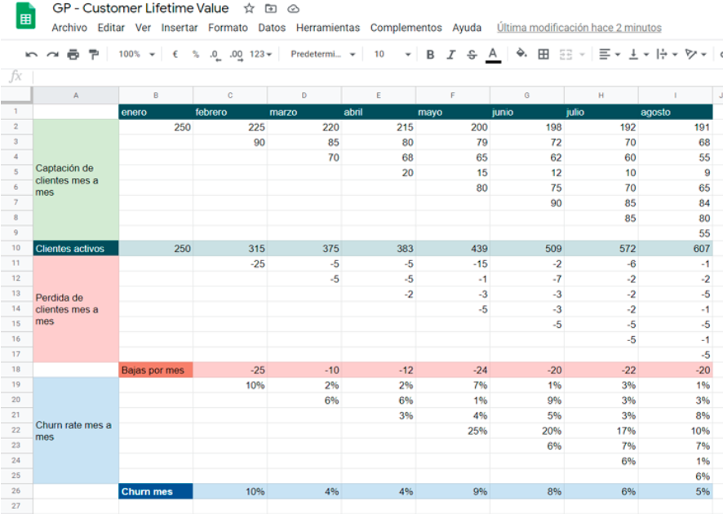Open the vertical align dropdown
723x514 pixels.
[x=639, y=55]
